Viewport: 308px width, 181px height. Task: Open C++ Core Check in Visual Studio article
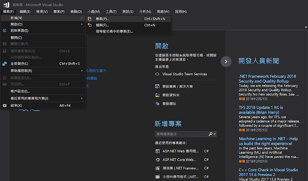269,172
